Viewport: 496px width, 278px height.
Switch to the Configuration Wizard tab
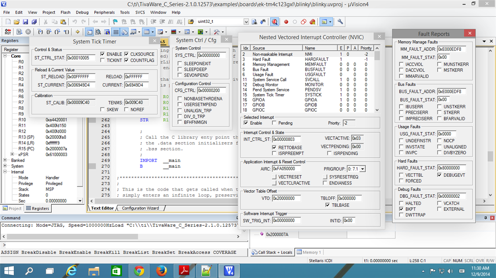[140, 208]
